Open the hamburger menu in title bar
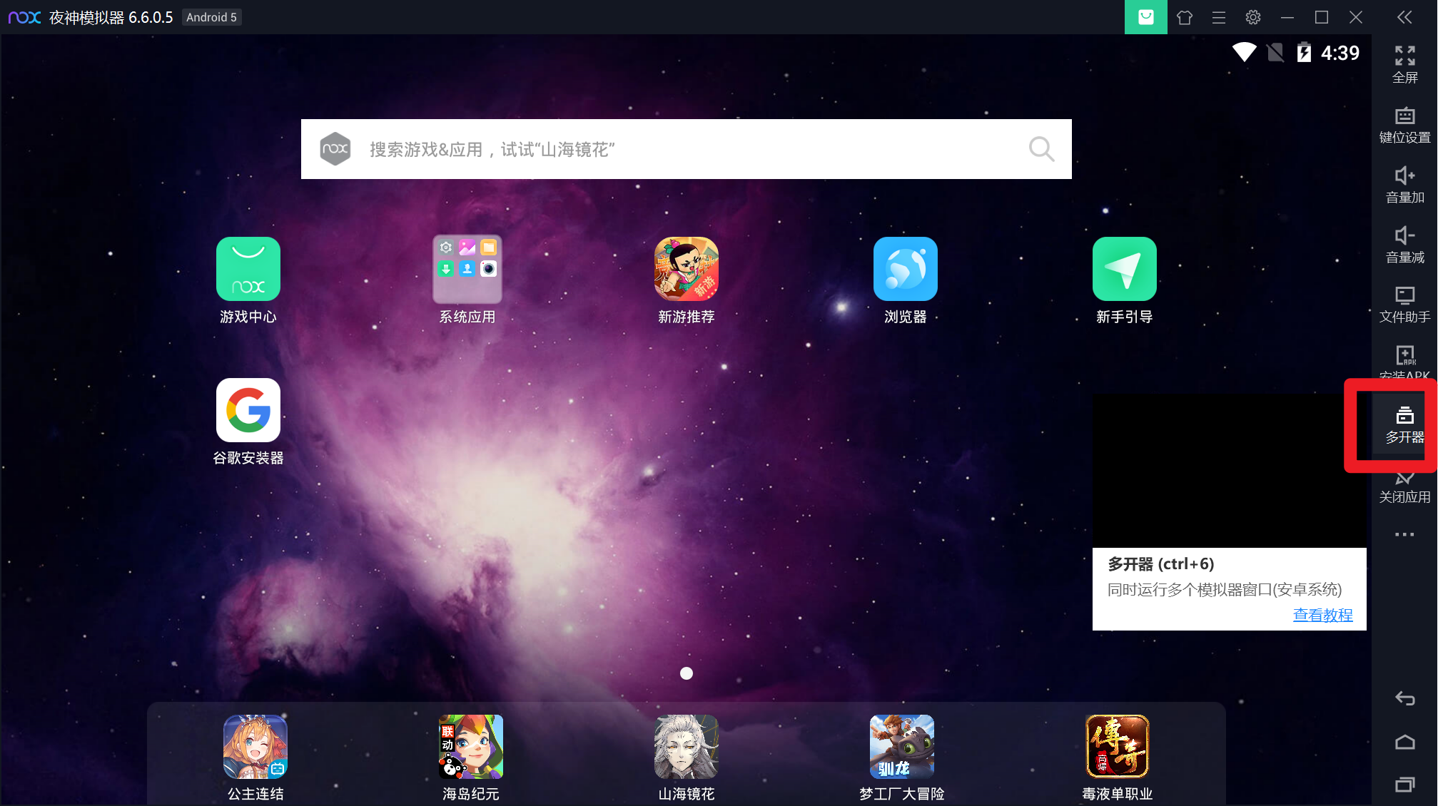Viewport: 1438px width, 806px height. pos(1219,17)
